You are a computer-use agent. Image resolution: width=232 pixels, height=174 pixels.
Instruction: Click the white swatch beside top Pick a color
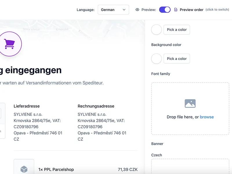pyautogui.click(x=156, y=30)
